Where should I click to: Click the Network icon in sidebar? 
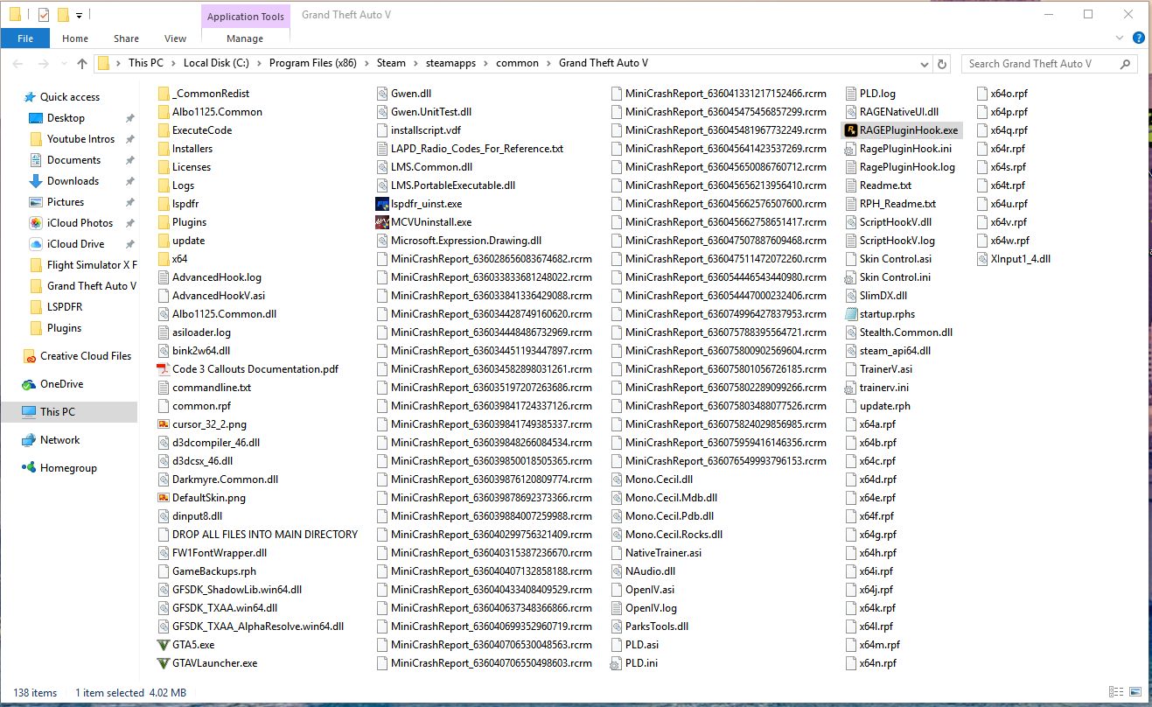(x=29, y=440)
